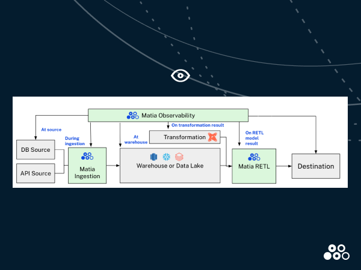Click the red Databricks stacked-layers icon
Screen dimensions: 361x270
click(179, 157)
